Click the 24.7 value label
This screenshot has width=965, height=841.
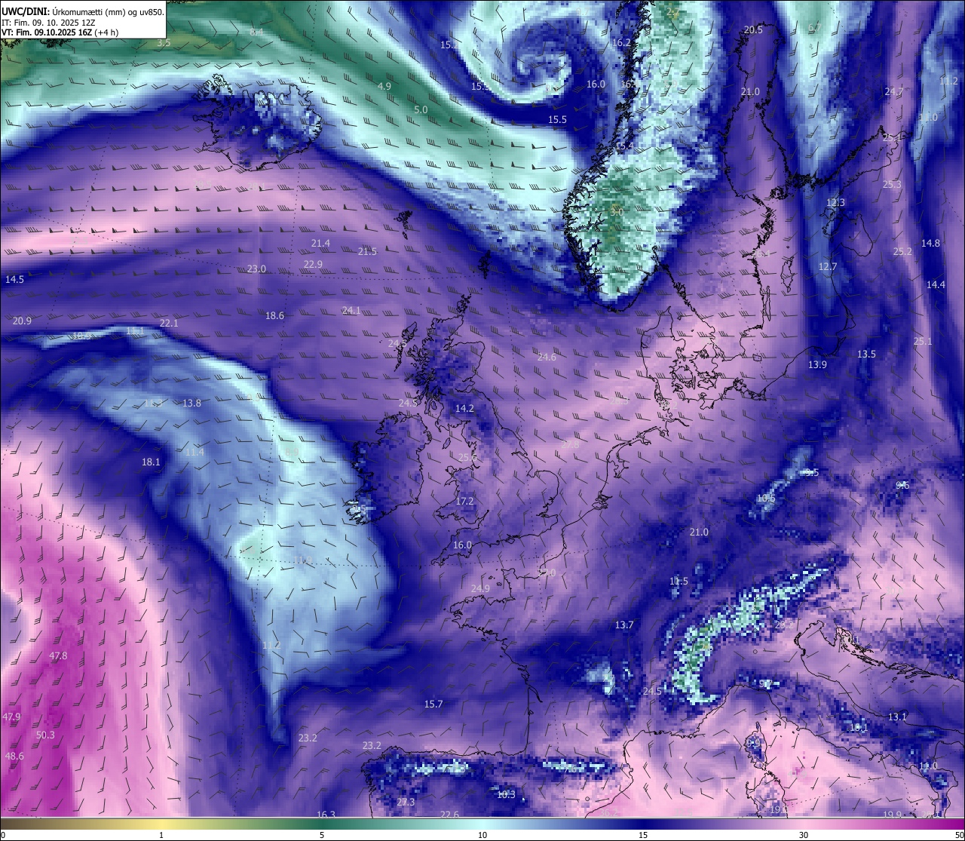click(894, 91)
